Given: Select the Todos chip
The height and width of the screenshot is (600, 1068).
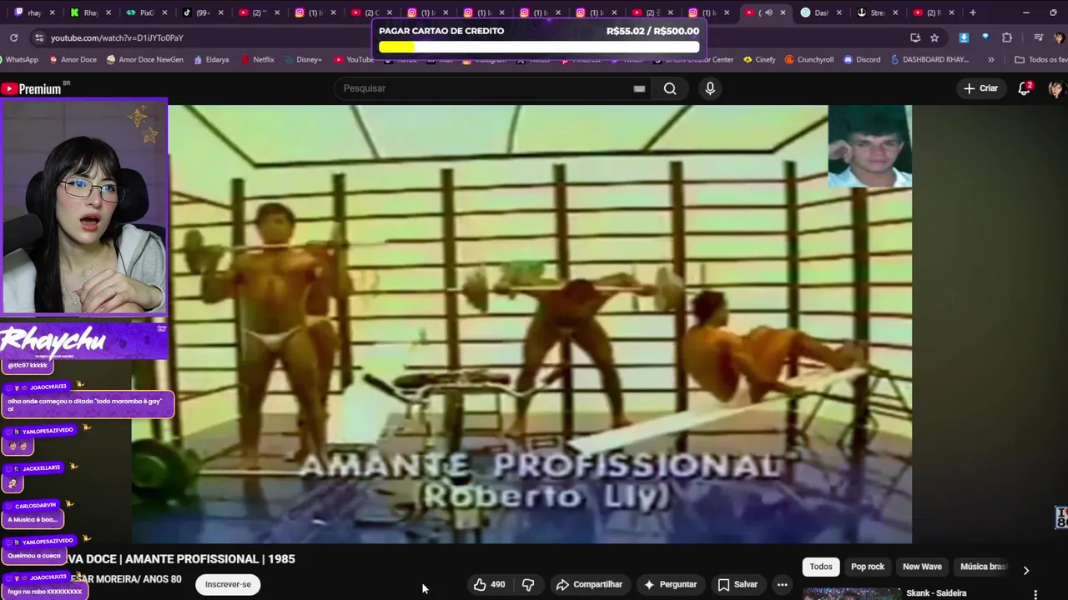Looking at the screenshot, I should pyautogui.click(x=821, y=567).
